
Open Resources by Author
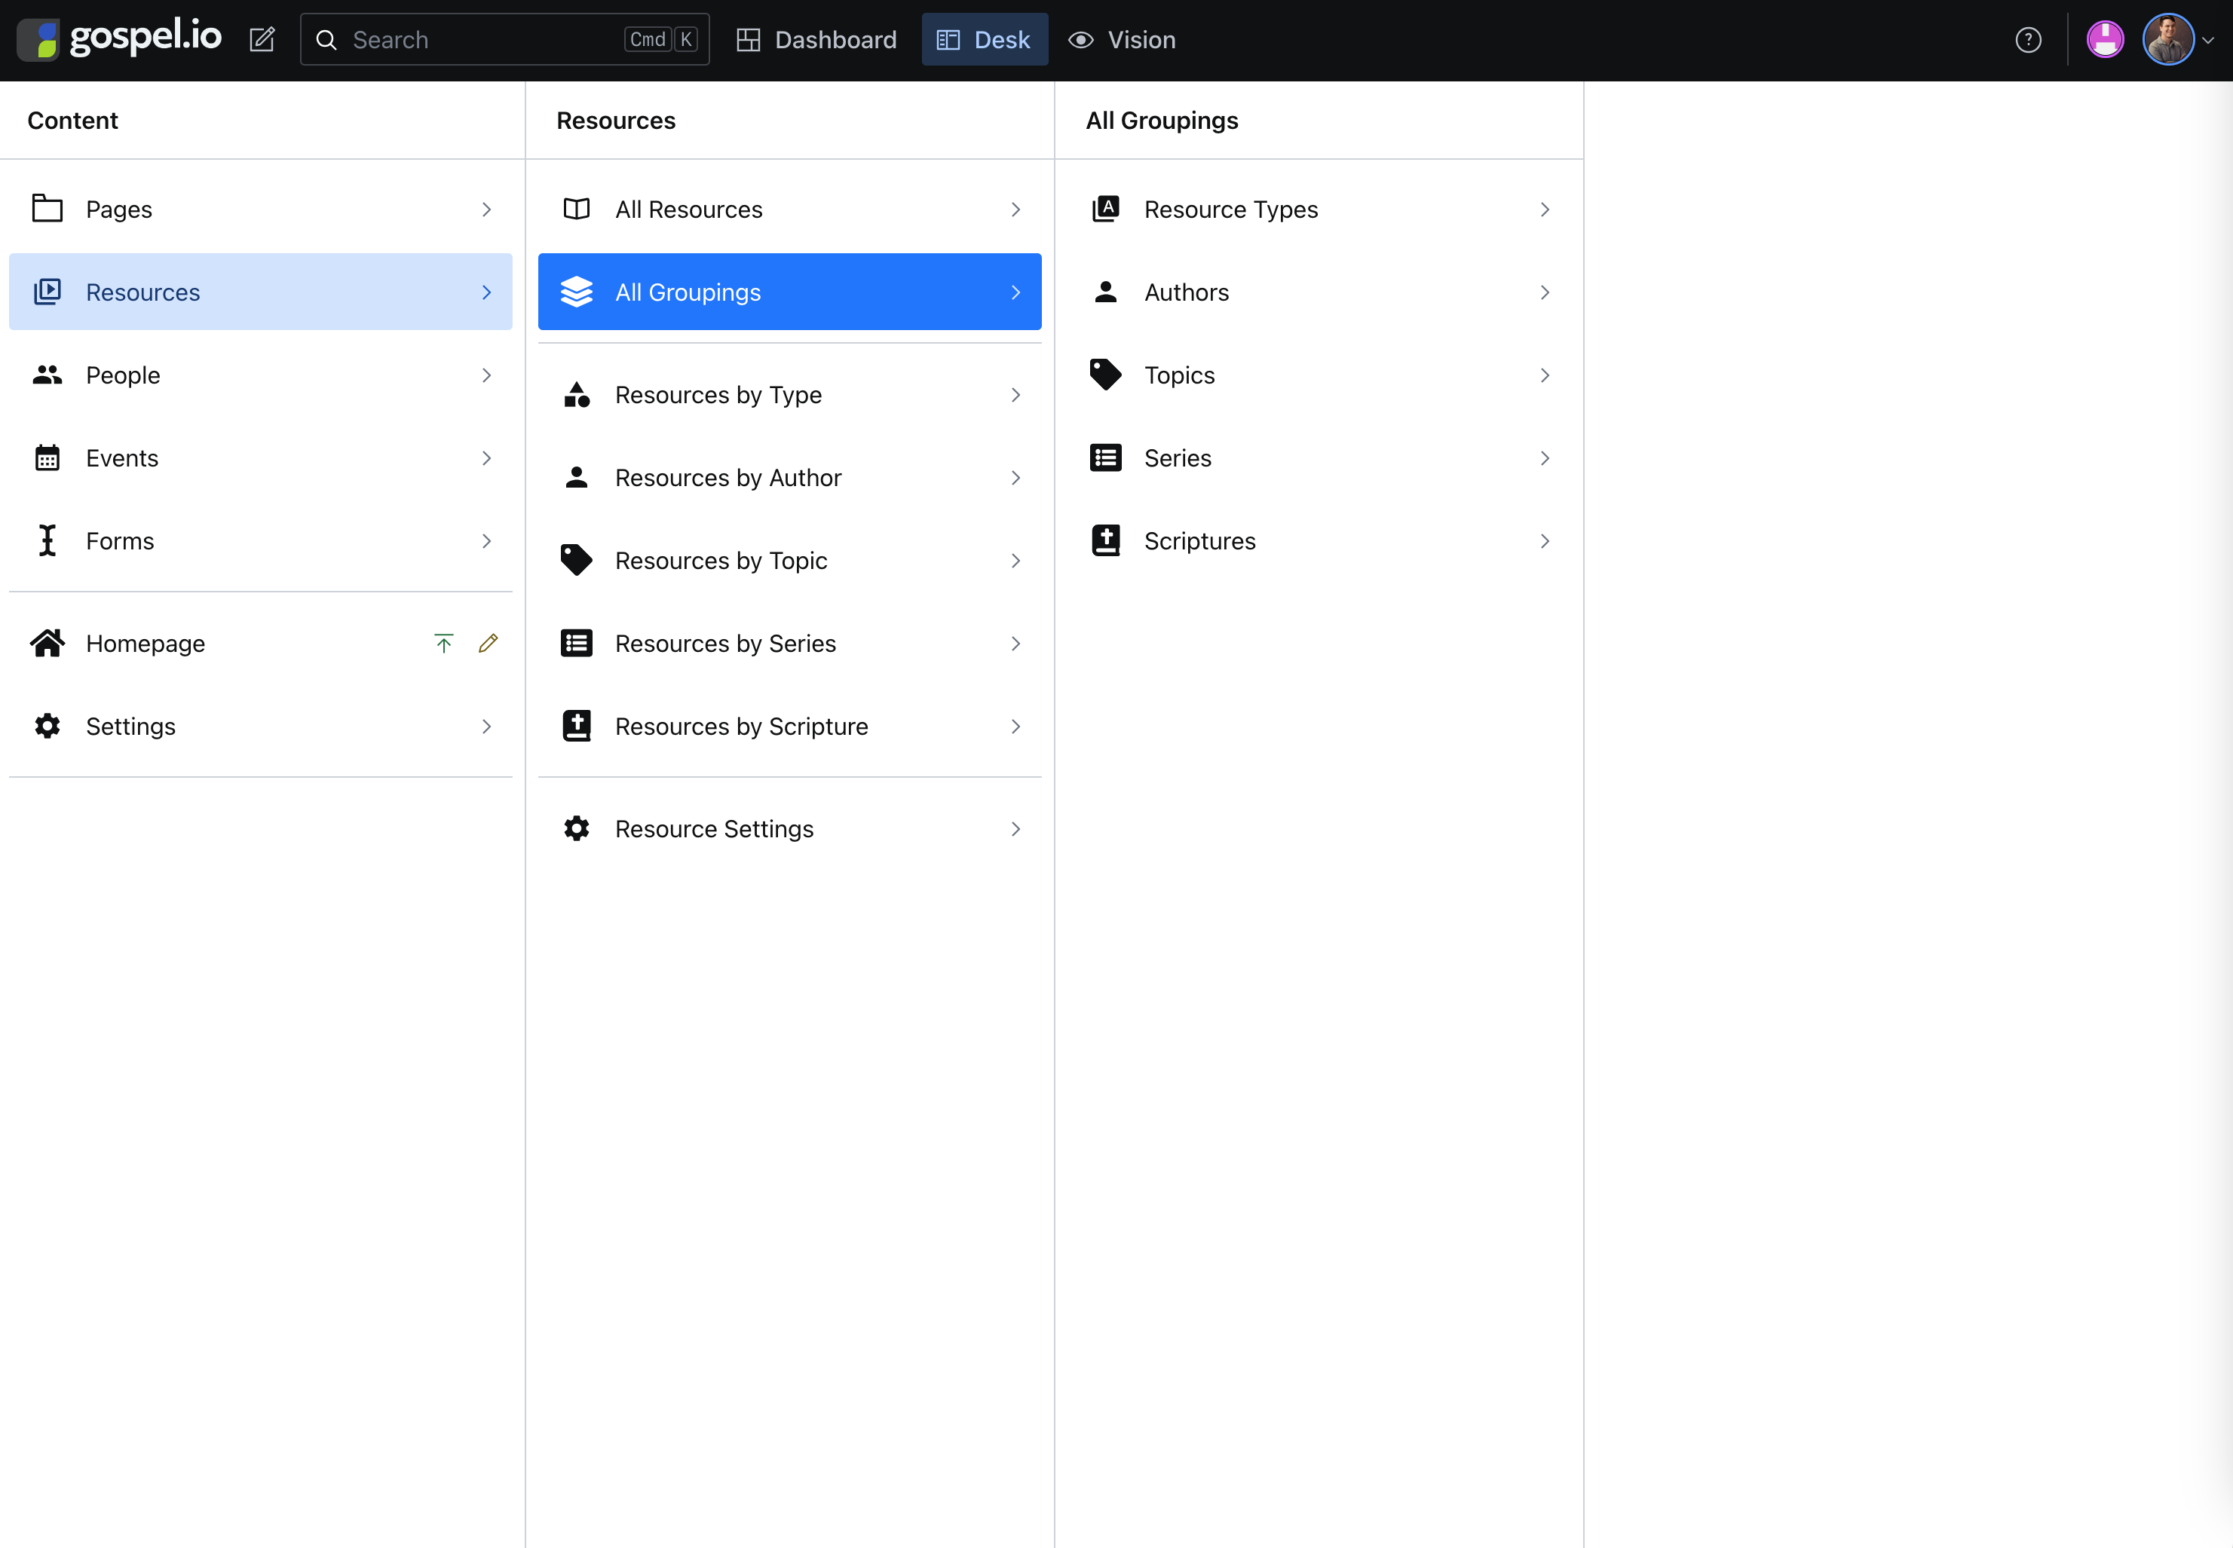pos(789,477)
